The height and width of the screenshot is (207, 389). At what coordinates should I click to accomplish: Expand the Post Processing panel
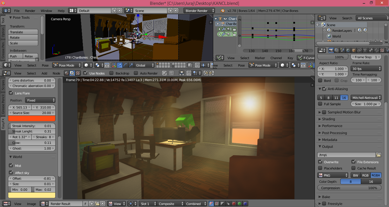[334, 133]
